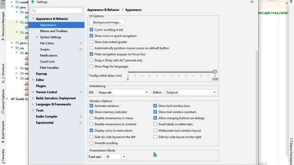Open the Quick Lists settings page
The width and height of the screenshot is (294, 165).
tap(47, 61)
